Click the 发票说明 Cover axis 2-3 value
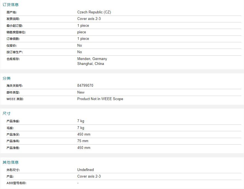This screenshot has height=189, width=244. [89, 19]
